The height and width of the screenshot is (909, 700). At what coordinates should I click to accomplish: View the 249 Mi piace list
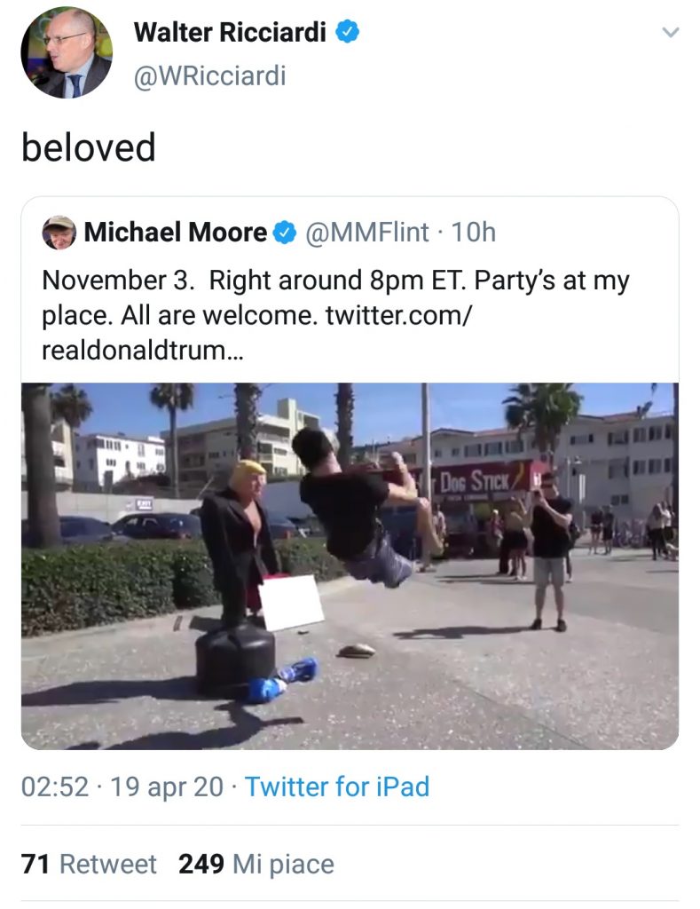point(256,864)
